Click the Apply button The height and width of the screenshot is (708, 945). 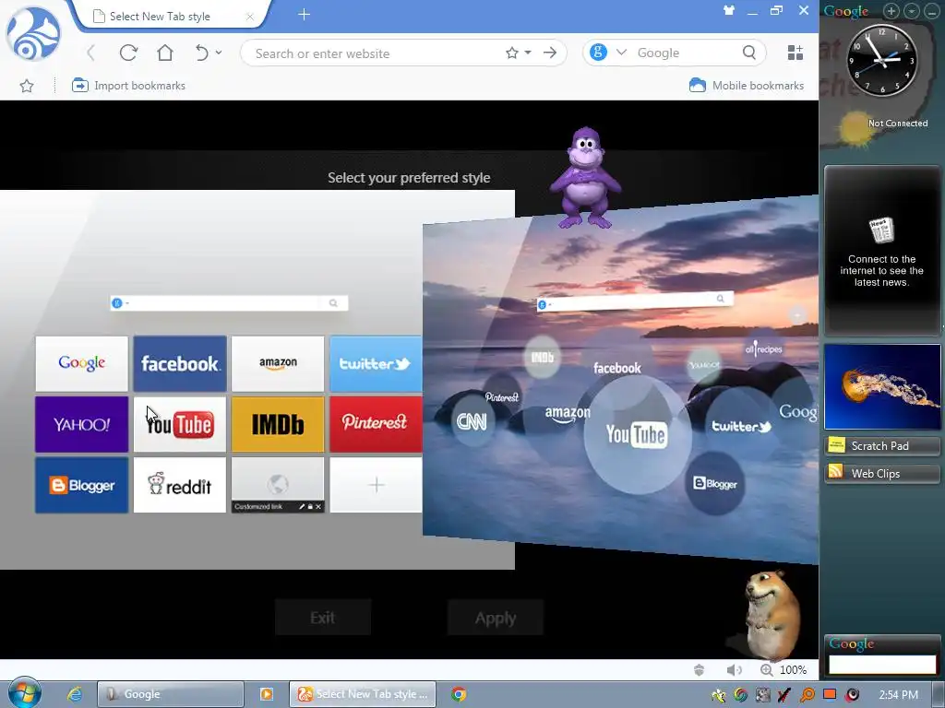click(496, 618)
